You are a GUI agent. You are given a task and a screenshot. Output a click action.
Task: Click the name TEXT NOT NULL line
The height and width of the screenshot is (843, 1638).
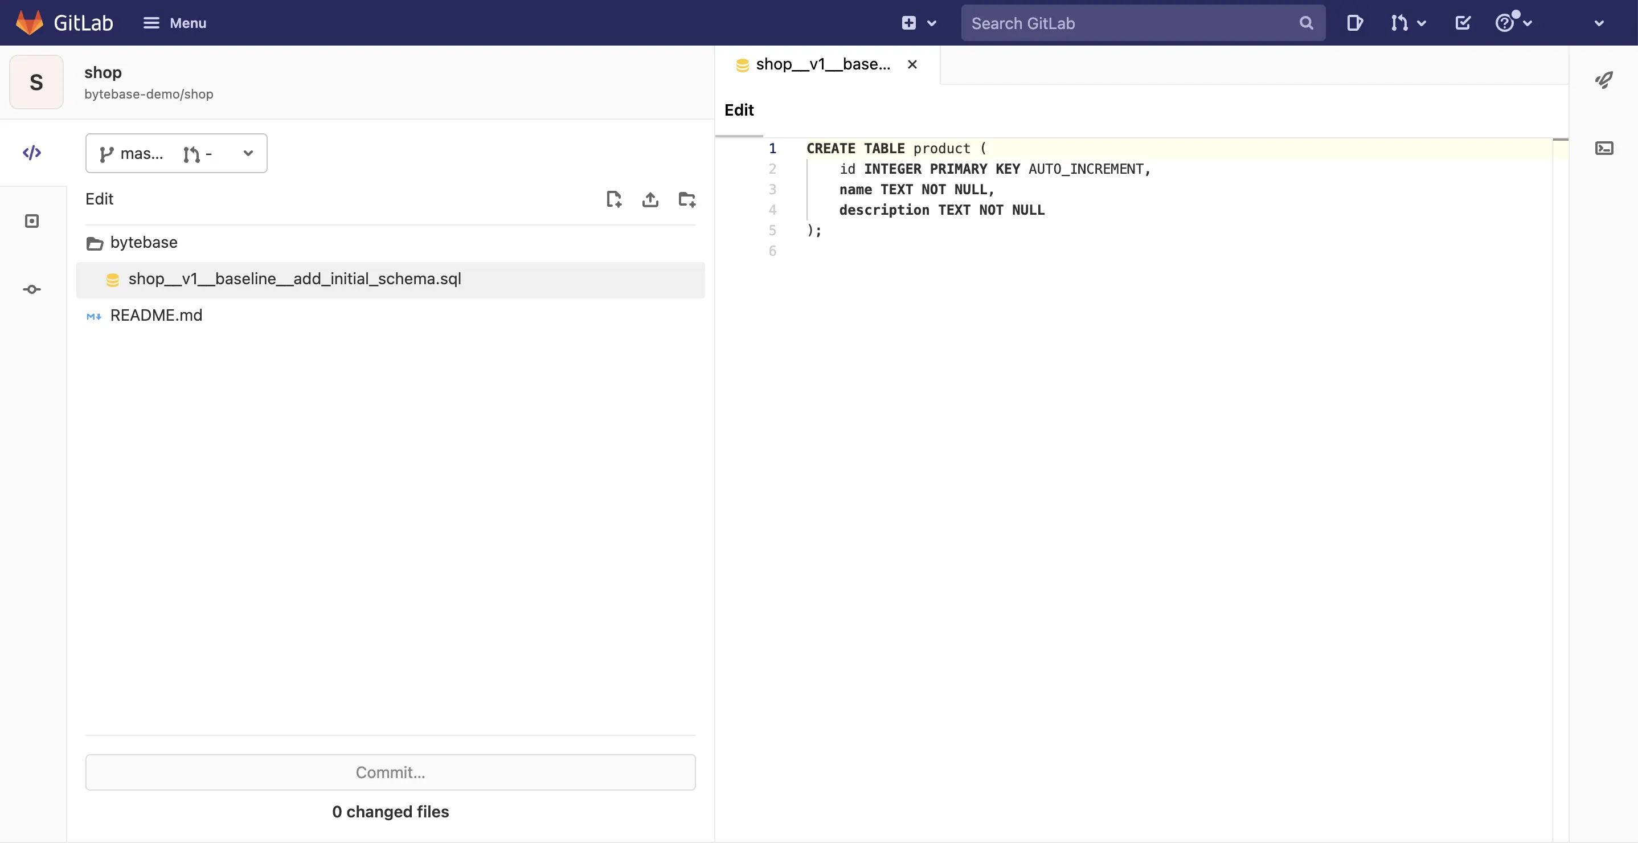click(916, 190)
